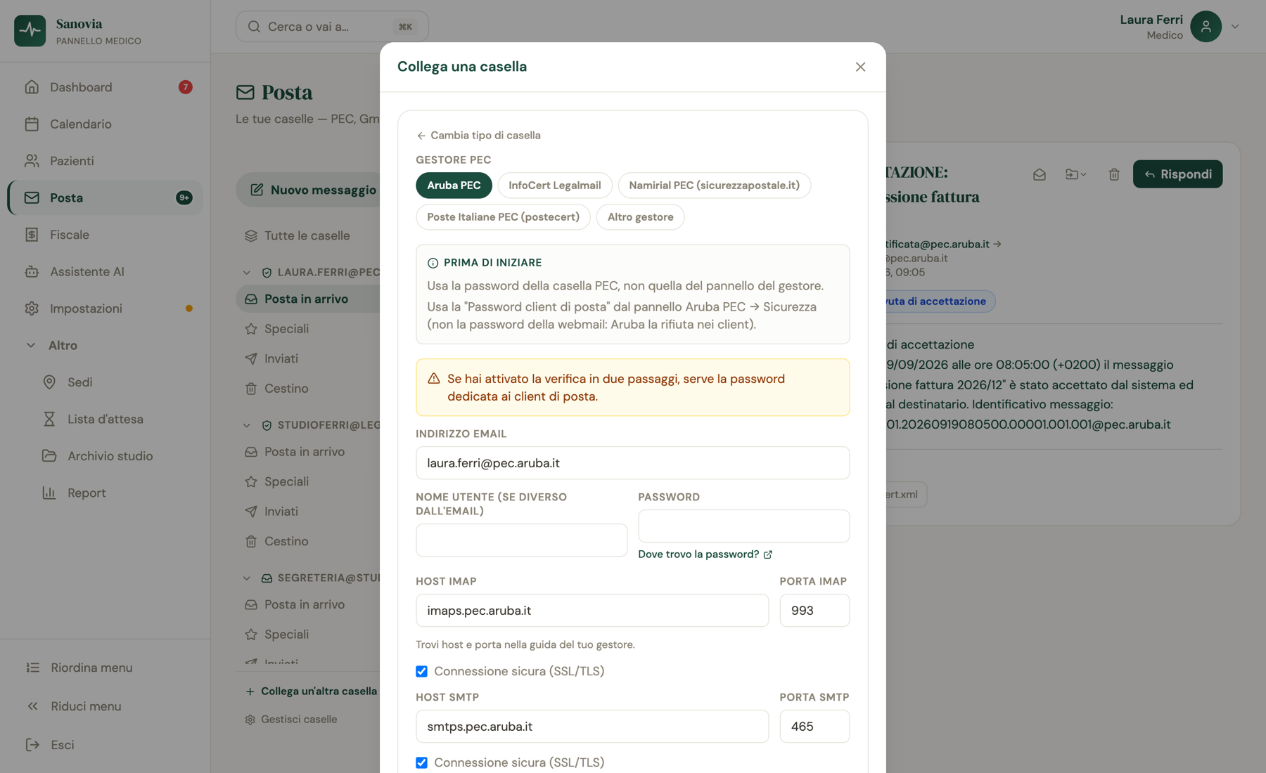Open the user account dropdown chevron
This screenshot has width=1266, height=773.
pyautogui.click(x=1234, y=27)
